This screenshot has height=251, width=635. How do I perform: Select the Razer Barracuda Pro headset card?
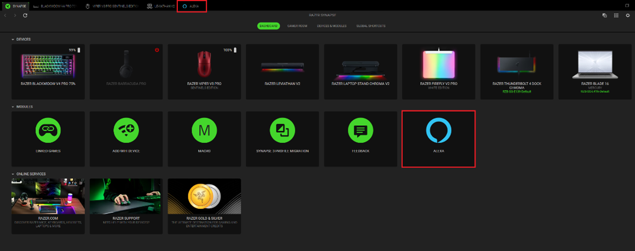click(x=126, y=72)
